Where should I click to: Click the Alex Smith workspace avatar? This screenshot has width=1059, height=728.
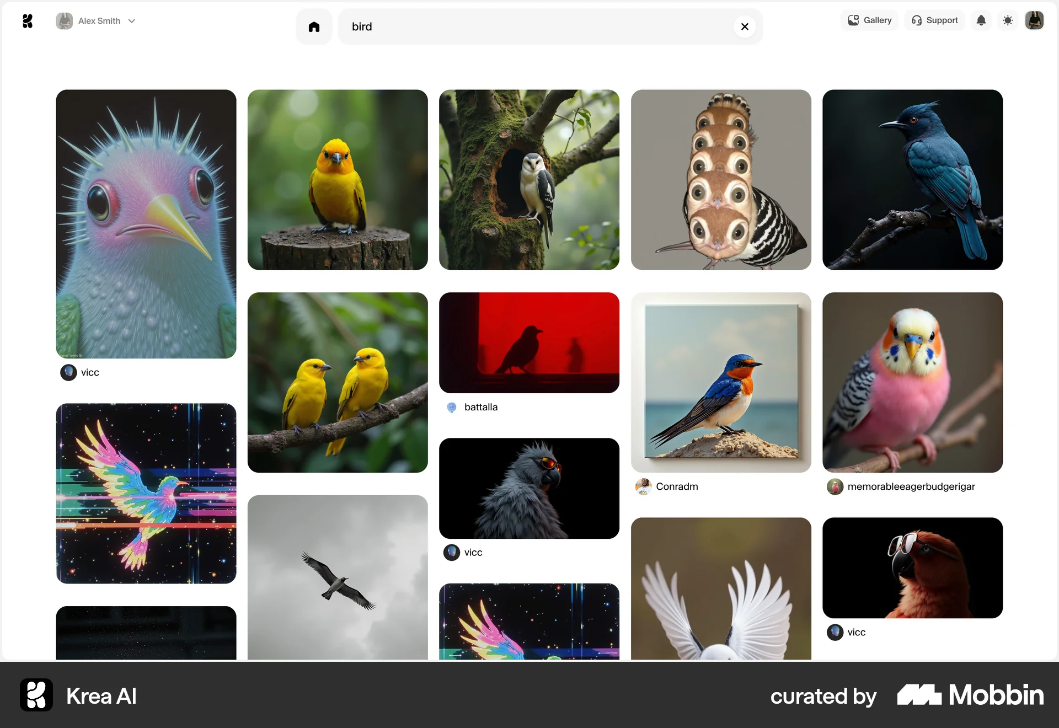[65, 21]
